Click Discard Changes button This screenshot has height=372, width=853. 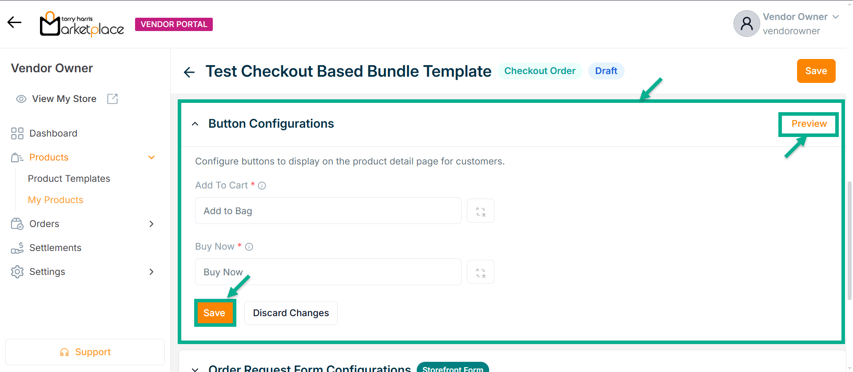tap(291, 313)
